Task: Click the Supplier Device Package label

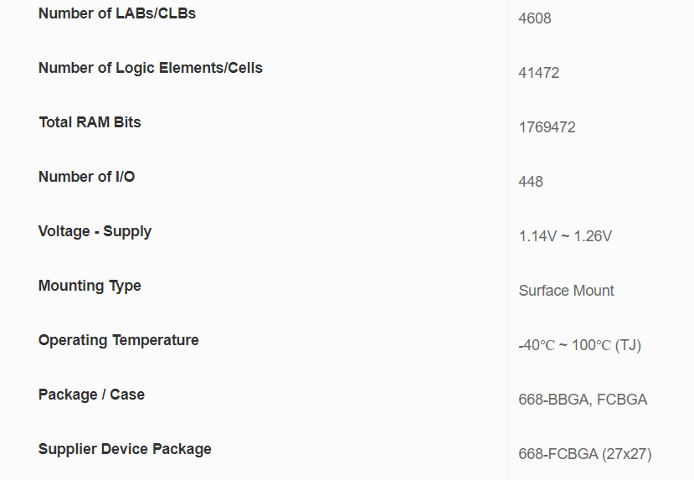Action: click(125, 449)
